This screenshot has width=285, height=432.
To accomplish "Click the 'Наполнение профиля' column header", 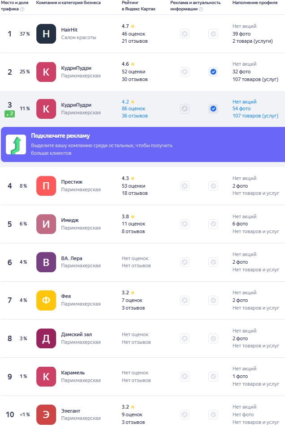I will (255, 3).
